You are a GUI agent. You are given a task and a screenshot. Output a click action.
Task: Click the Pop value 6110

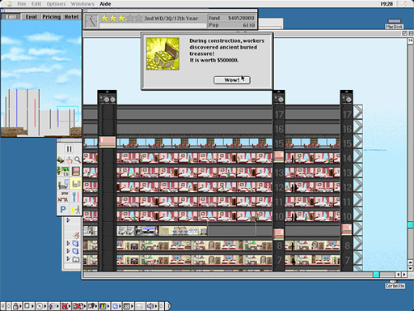click(248, 25)
